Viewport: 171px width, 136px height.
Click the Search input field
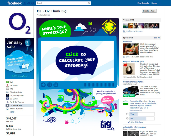click(x=62, y=3)
